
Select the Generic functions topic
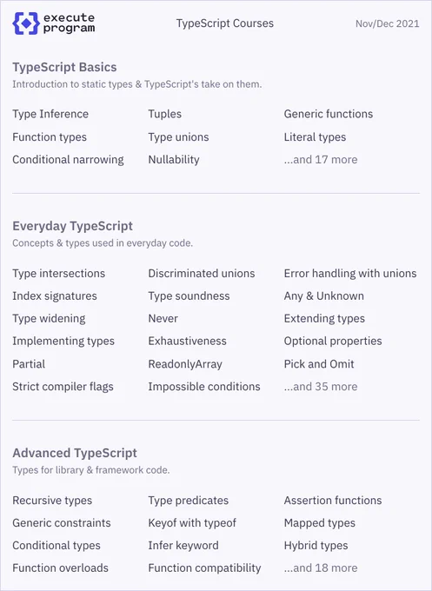click(329, 114)
